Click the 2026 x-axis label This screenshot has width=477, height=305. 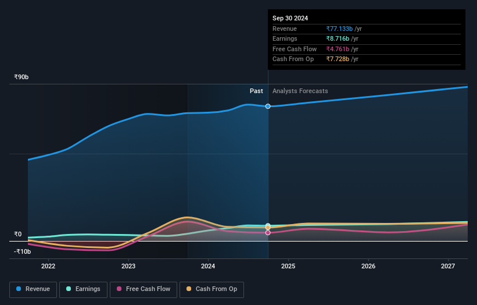click(368, 266)
